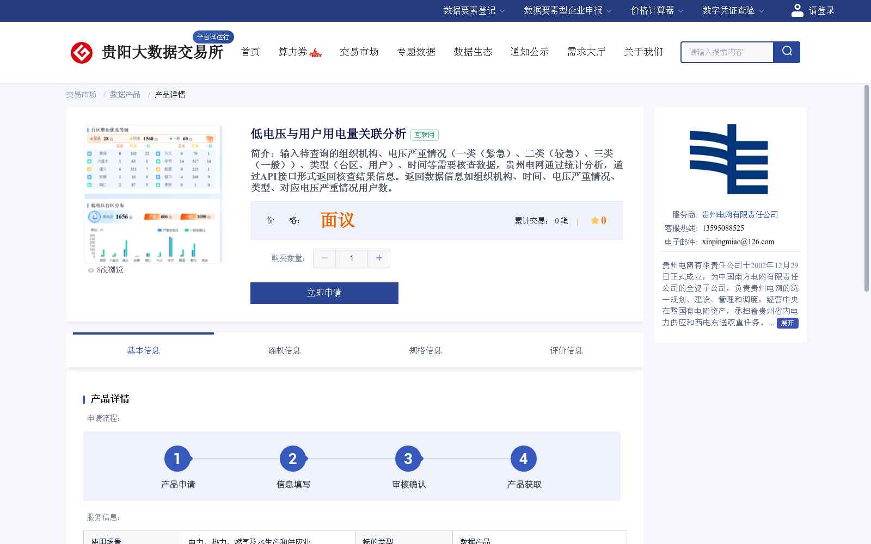Increase purchase quantity with plus button
The image size is (871, 544).
point(379,258)
